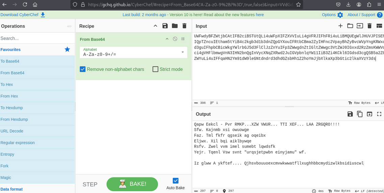The image size is (384, 193).
Task: Load a recipe using the folder icon
Action: [x=175, y=26]
